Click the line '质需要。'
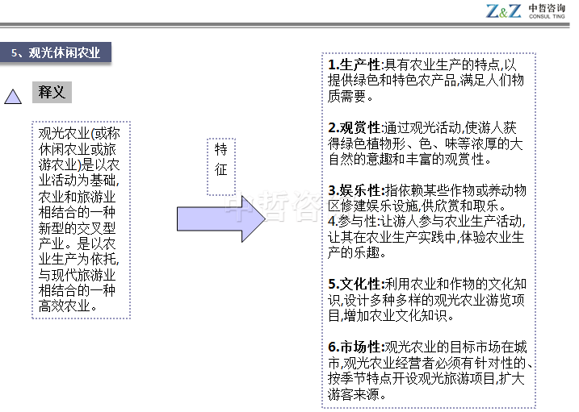Image resolution: width=579 pixels, height=412 pixels. click(x=350, y=96)
